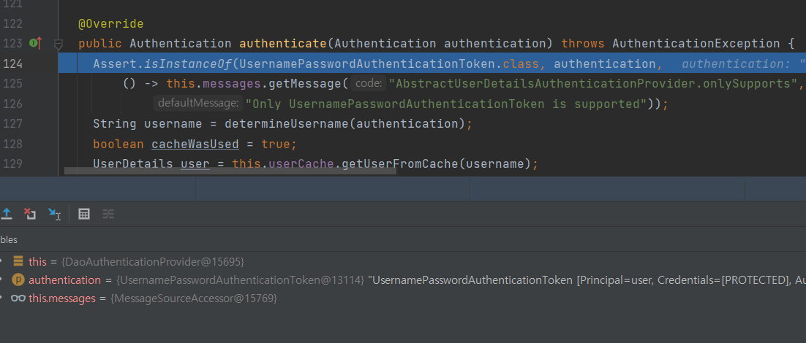
Task: Click the Drop Frame icon with red X
Action: [30, 214]
